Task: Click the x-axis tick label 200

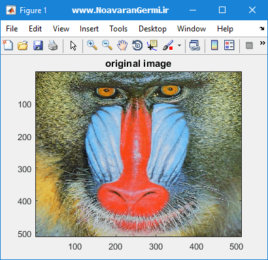Action: click(x=116, y=247)
